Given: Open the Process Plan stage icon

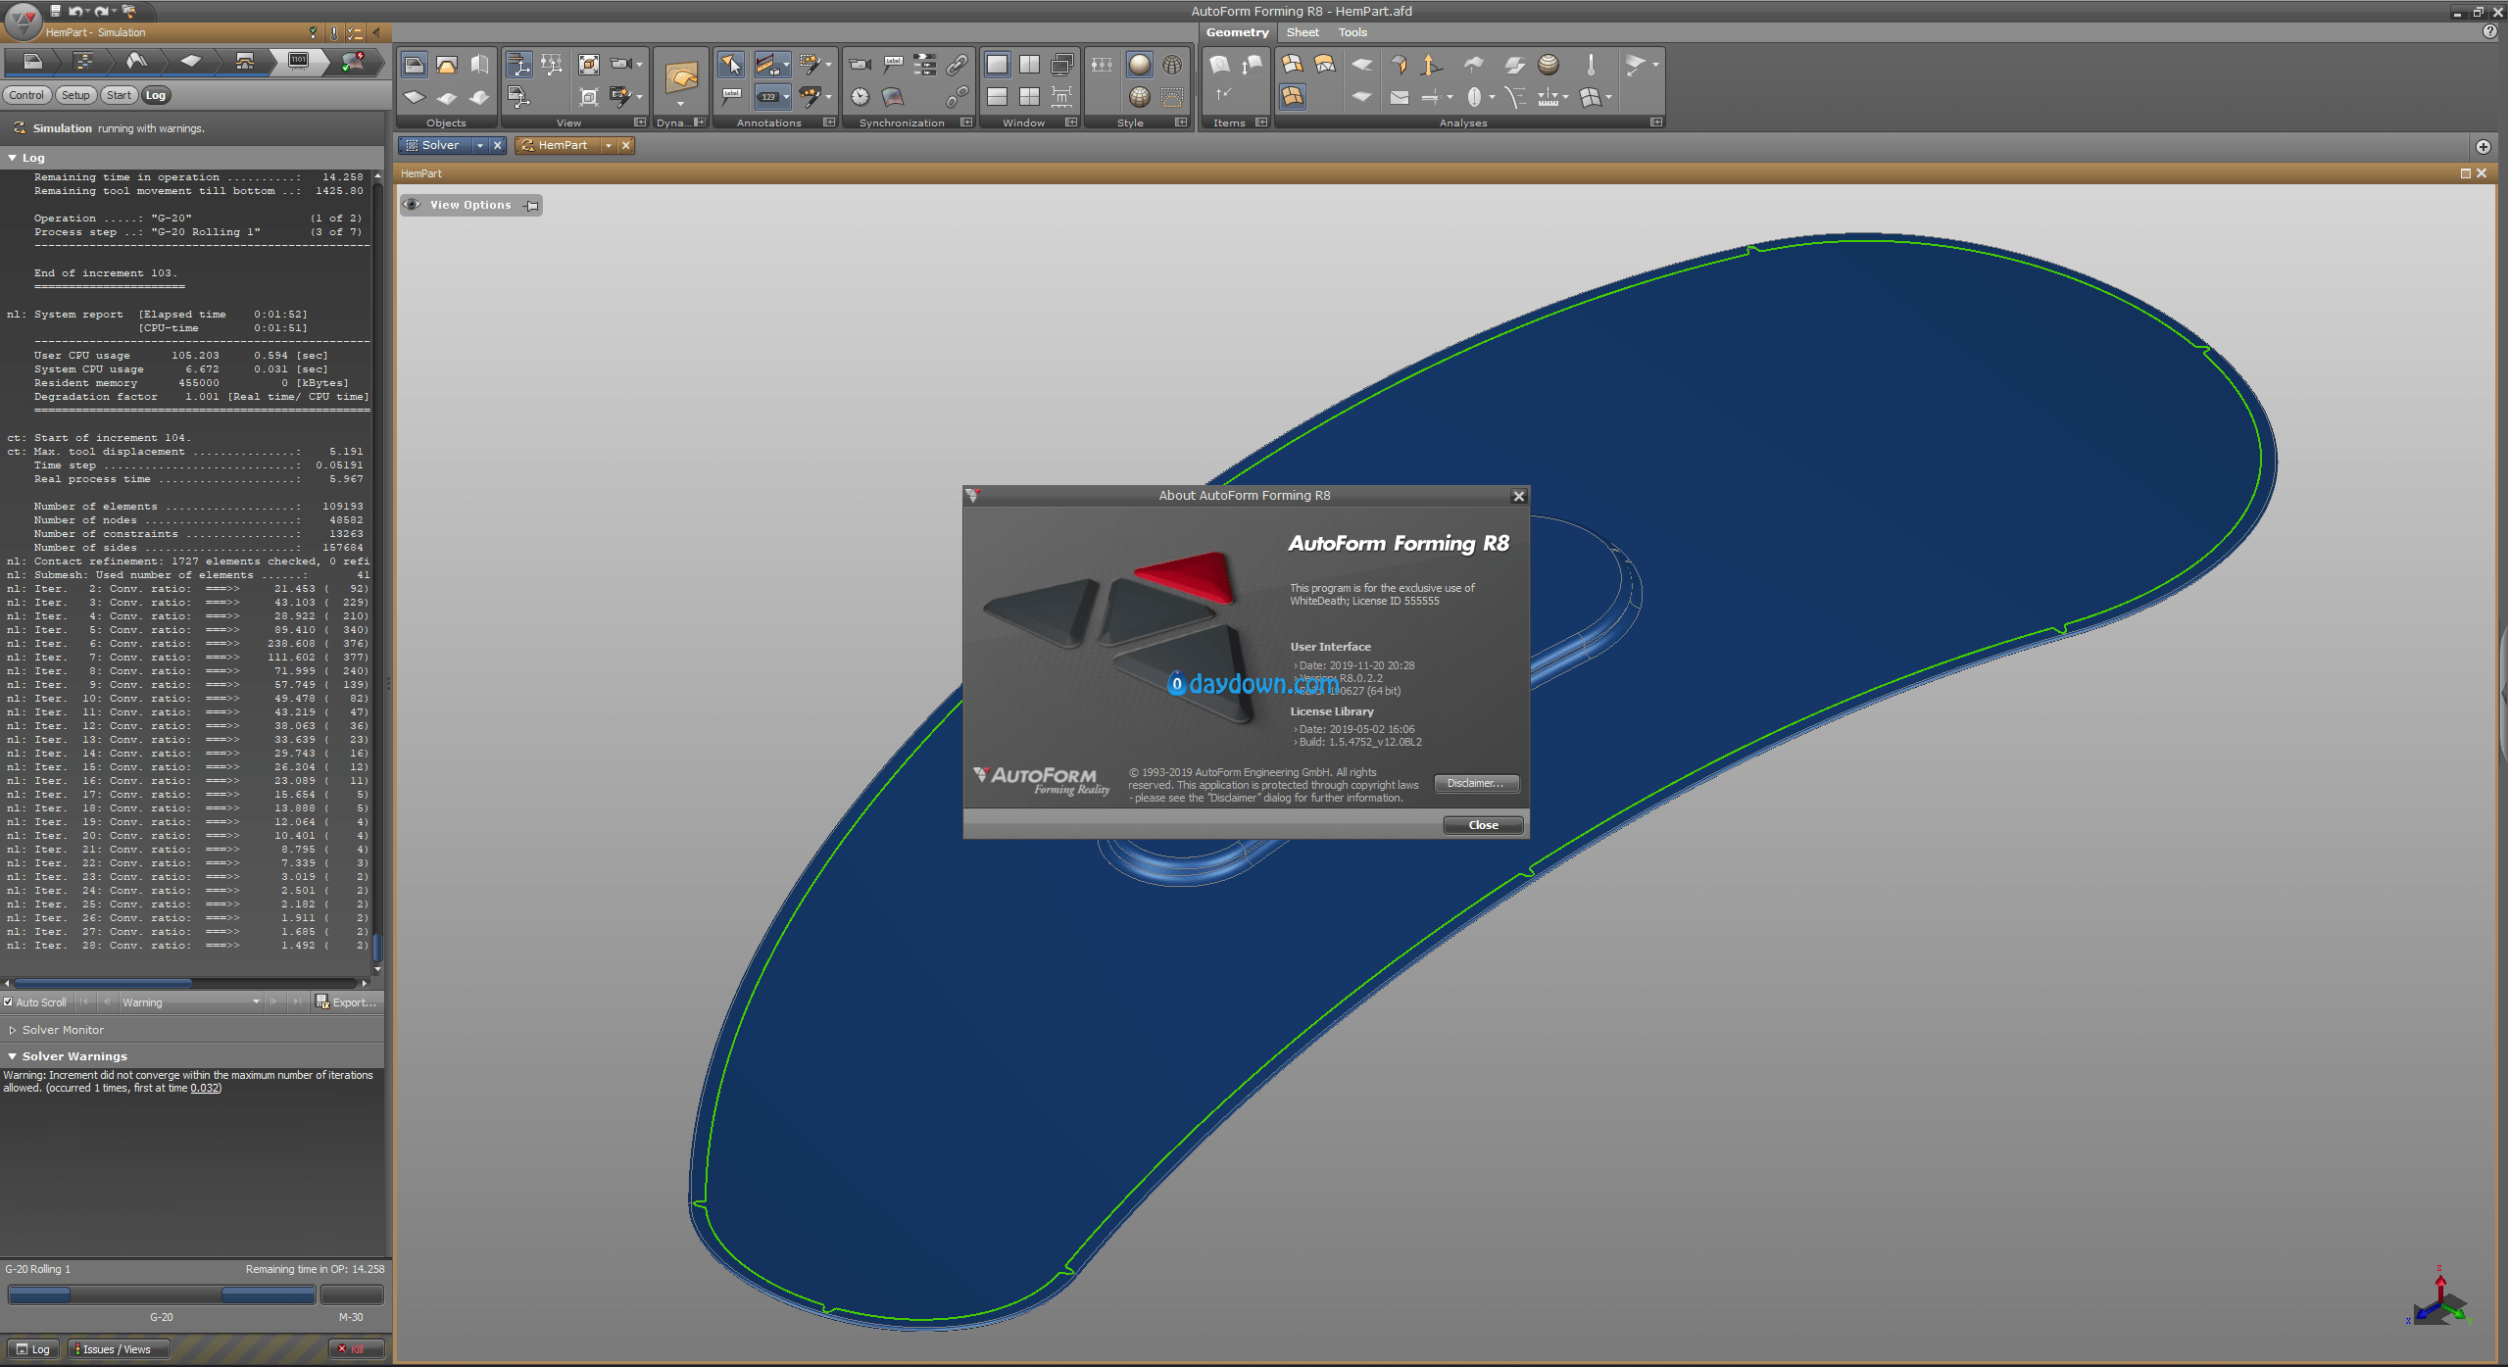Looking at the screenshot, I should coord(83,62).
